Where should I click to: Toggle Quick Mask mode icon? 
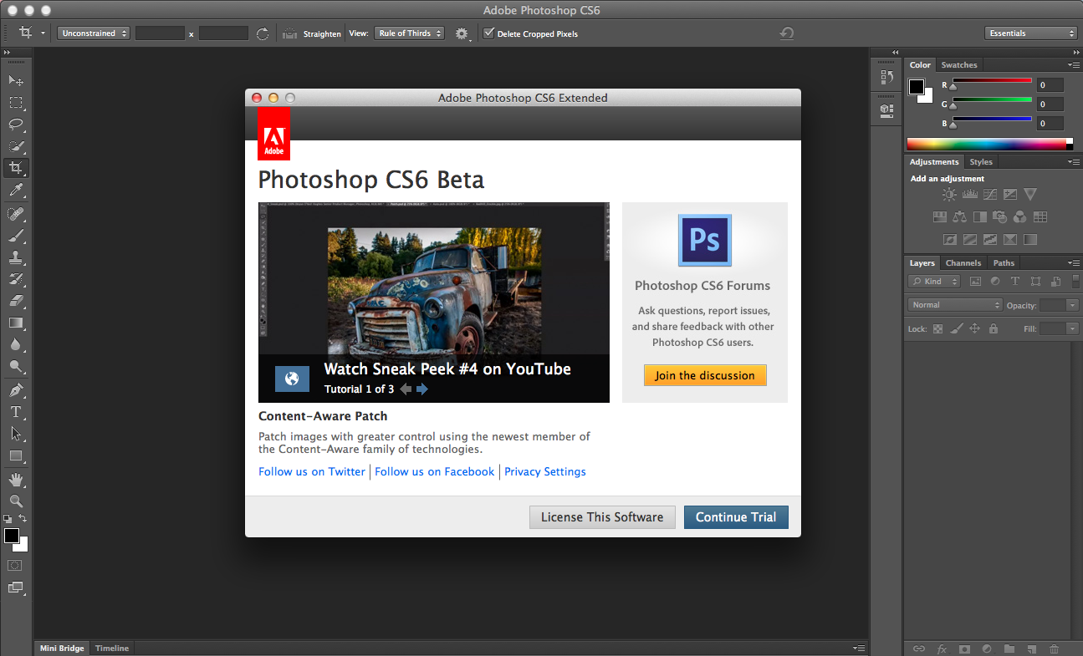tap(16, 566)
